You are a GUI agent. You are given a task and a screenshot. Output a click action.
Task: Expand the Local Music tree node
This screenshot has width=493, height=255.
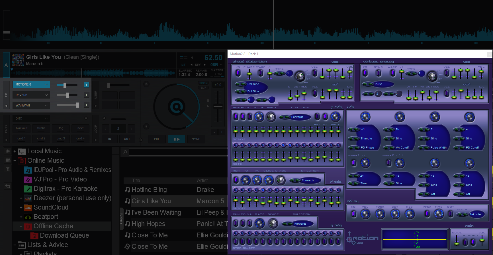pyautogui.click(x=15, y=151)
